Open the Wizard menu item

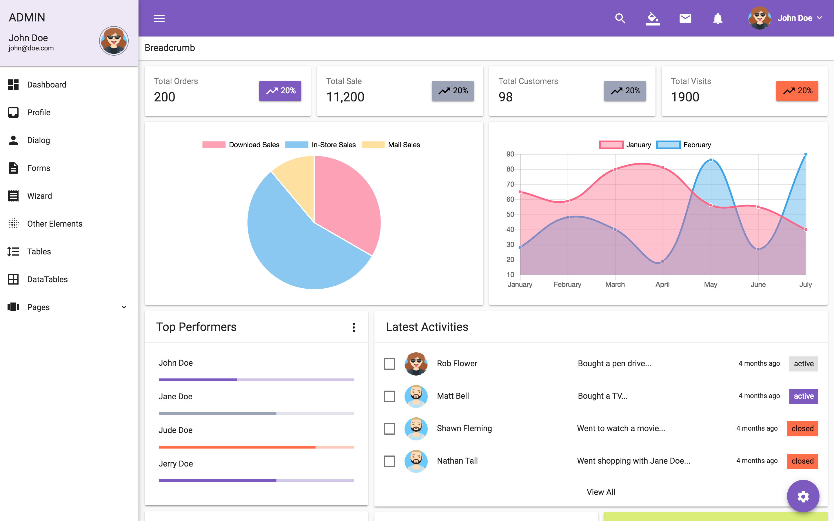(69, 196)
